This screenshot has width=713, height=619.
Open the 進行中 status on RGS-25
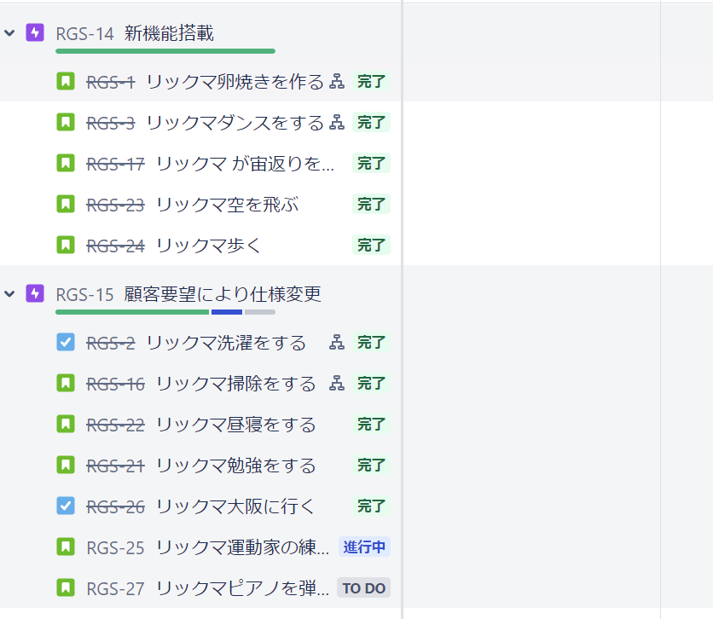tap(365, 547)
